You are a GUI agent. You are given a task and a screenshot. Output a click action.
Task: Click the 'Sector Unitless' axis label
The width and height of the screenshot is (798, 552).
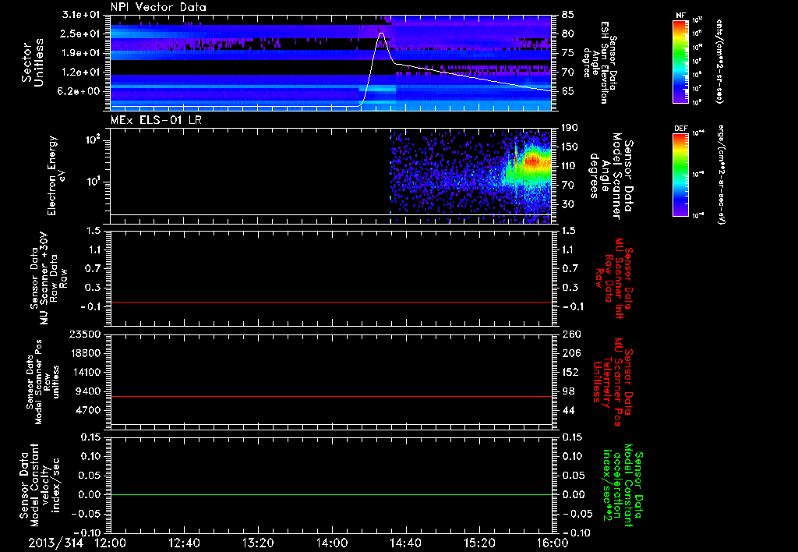coord(33,62)
